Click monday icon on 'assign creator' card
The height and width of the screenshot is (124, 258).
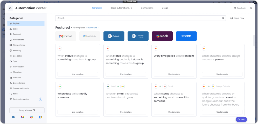(204, 49)
